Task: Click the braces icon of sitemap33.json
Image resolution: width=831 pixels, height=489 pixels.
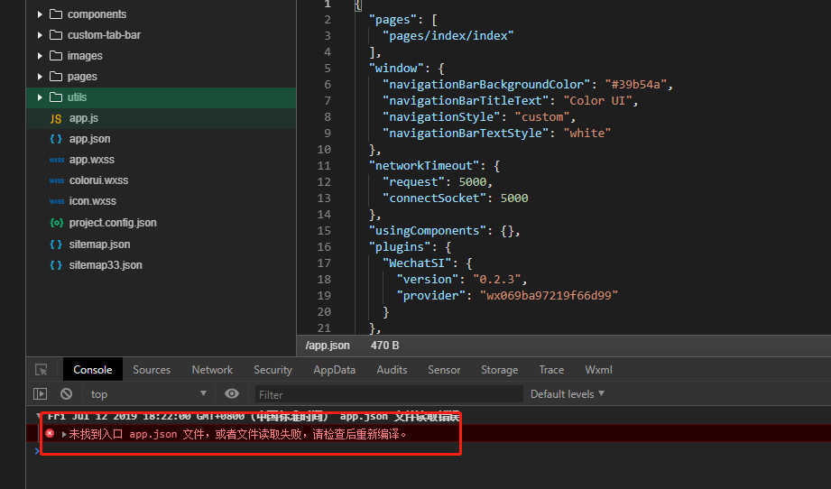Action: click(56, 265)
